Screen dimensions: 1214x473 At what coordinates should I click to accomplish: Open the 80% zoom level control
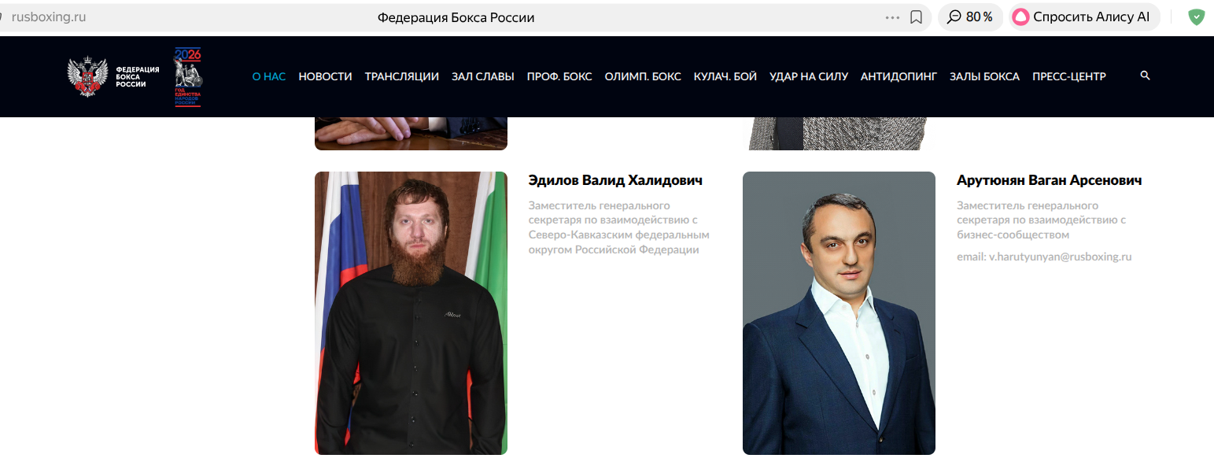[970, 17]
